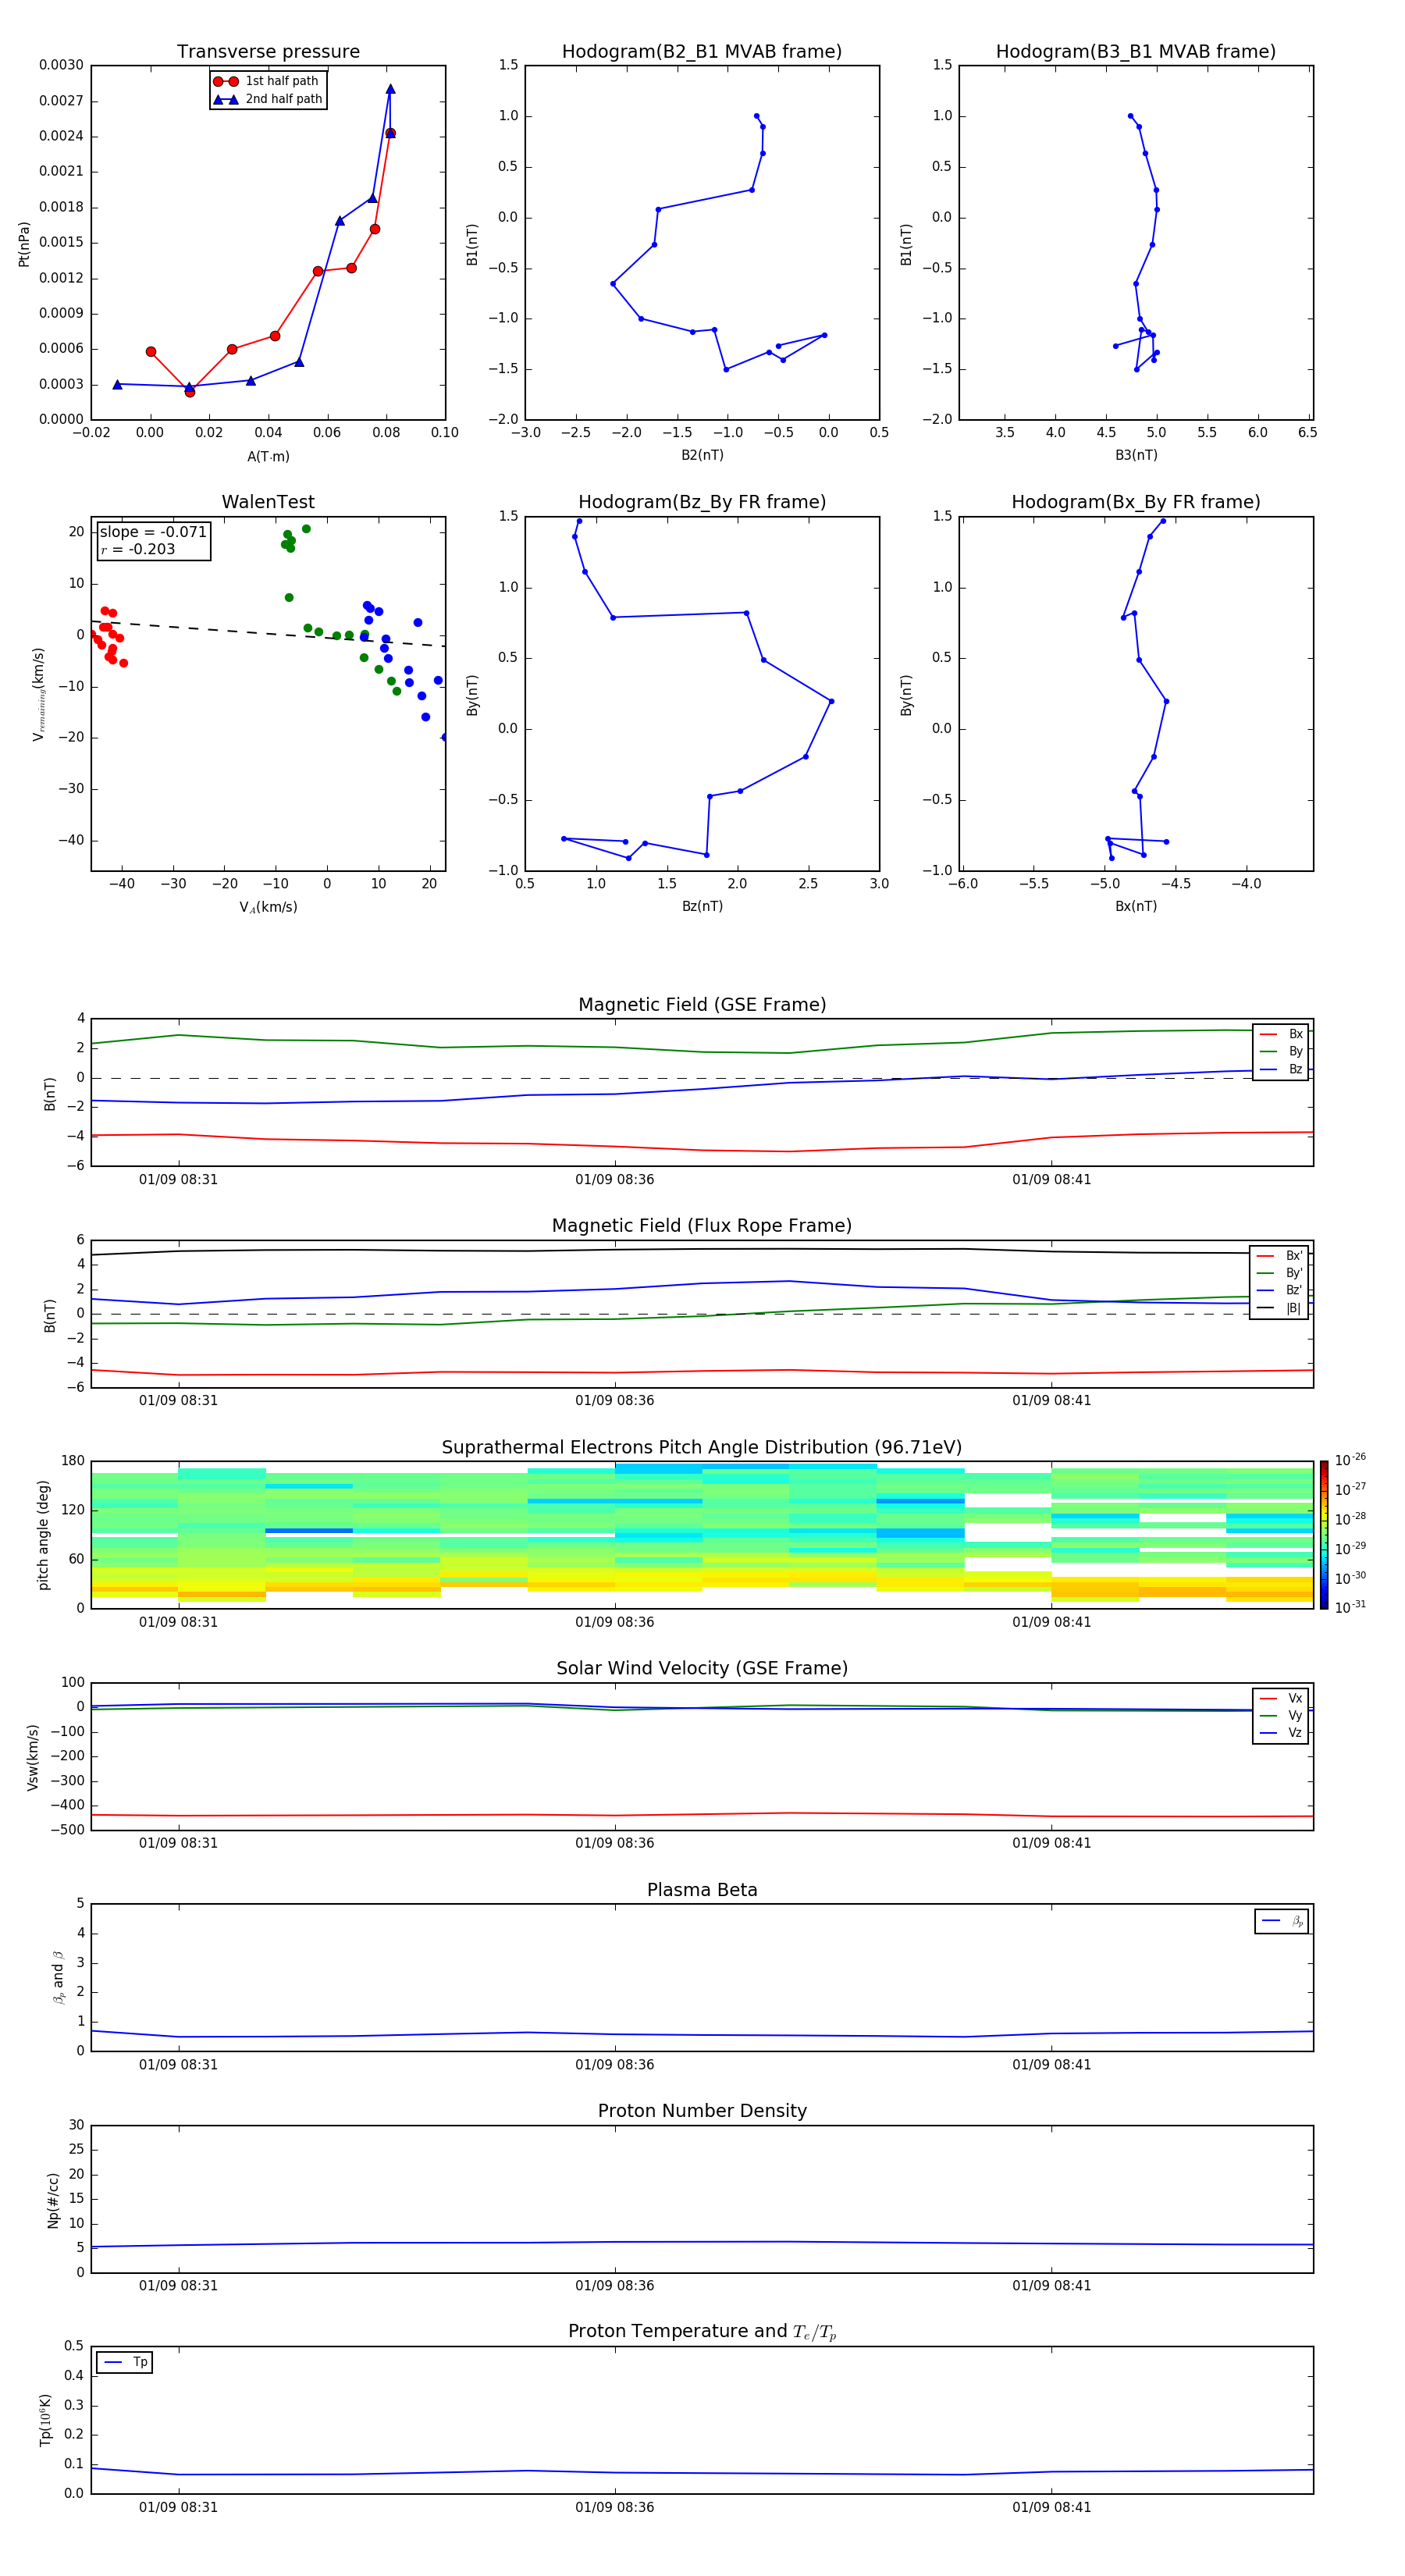Click the "Transverse pressure" plot title

[x=268, y=52]
